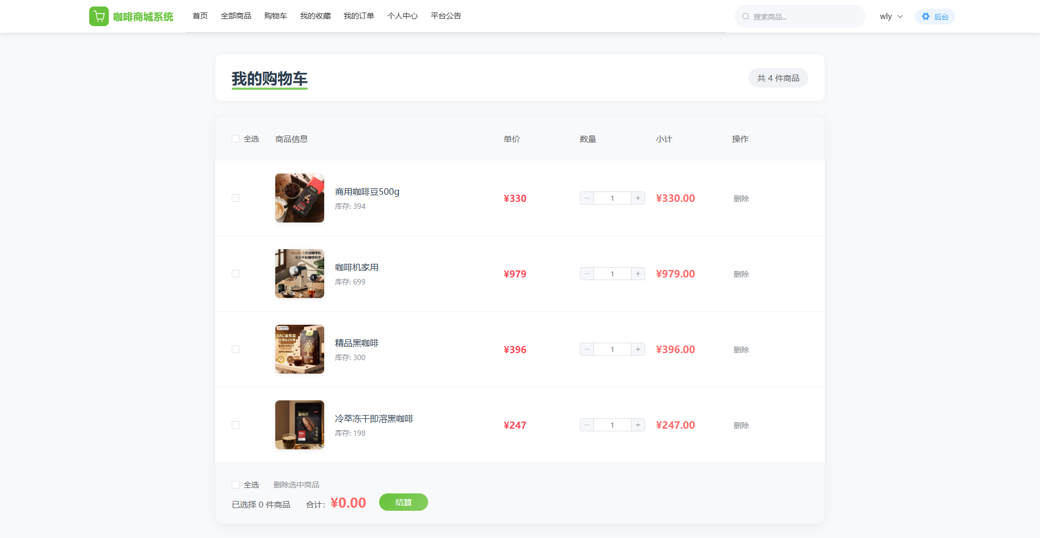
Task: Increase quantity of 咖啡机家用 with plus
Action: coord(638,274)
